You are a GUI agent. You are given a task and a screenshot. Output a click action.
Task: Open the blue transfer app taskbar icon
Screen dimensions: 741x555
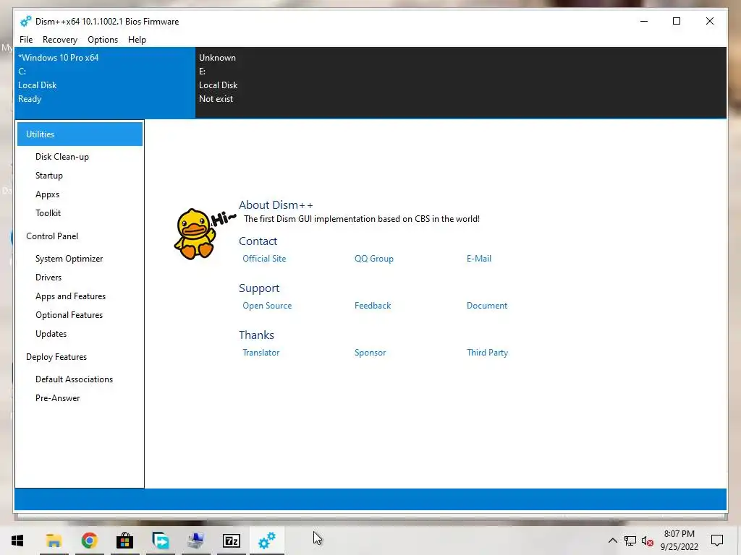click(160, 541)
